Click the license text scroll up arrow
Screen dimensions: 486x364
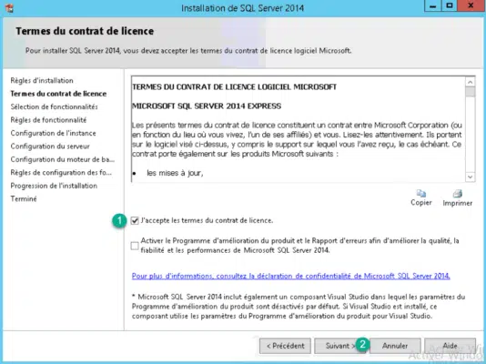point(471,82)
